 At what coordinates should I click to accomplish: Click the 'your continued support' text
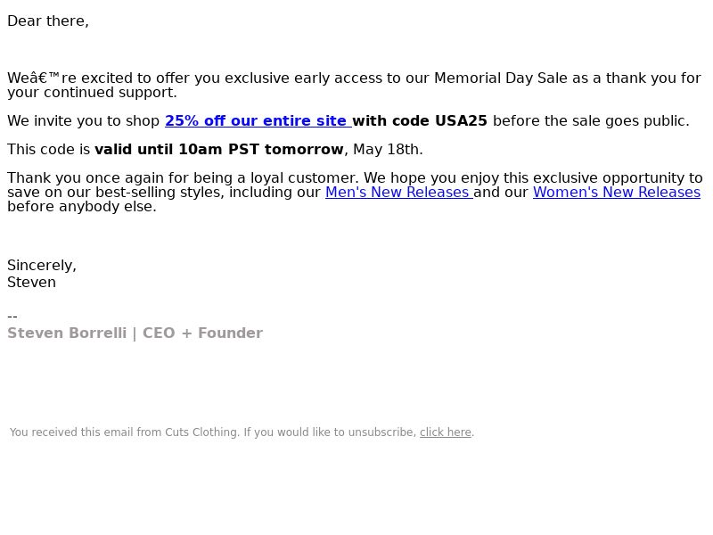[x=90, y=93]
